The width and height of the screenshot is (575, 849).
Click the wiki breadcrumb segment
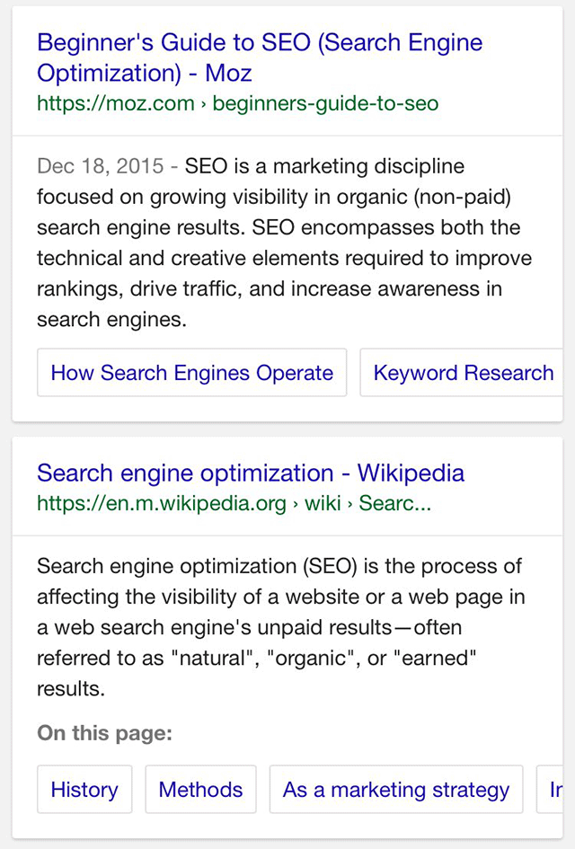click(323, 503)
